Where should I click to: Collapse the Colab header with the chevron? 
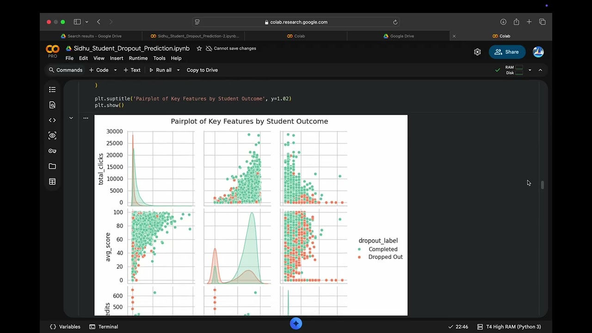tap(540, 70)
